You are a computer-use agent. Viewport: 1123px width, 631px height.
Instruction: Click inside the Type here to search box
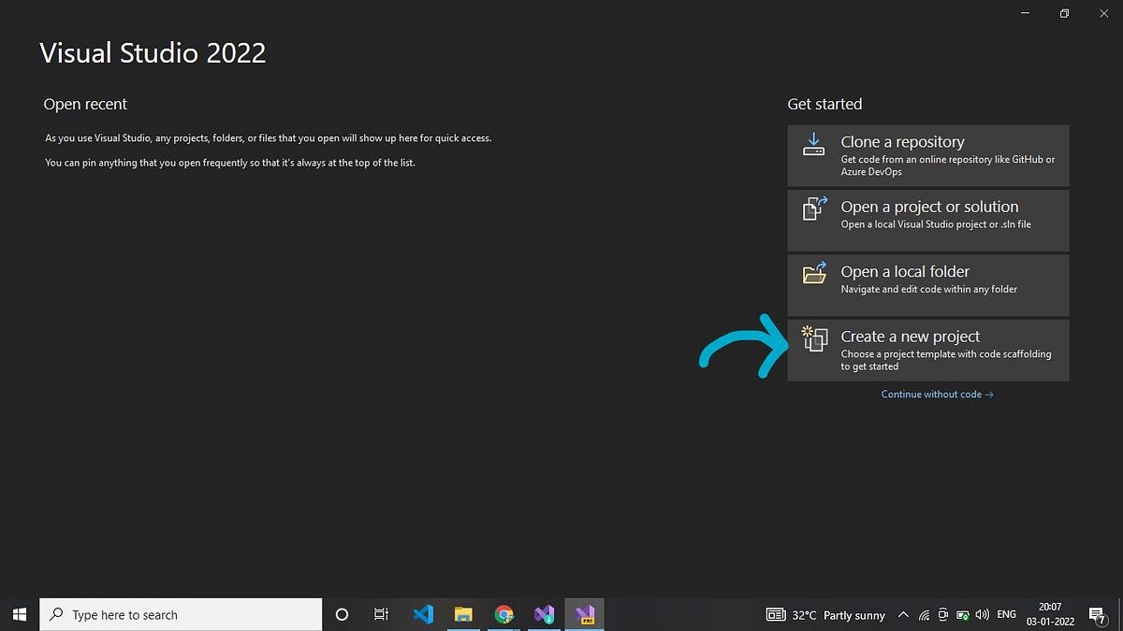pos(181,614)
